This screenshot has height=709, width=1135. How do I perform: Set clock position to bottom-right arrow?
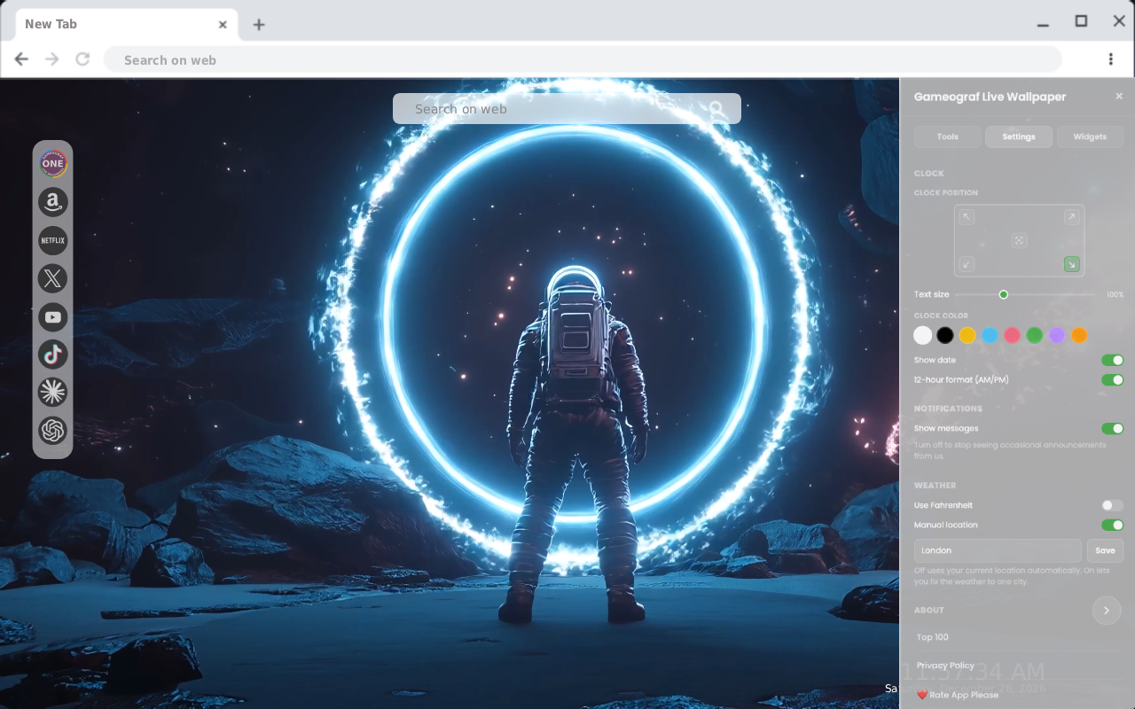1072,264
